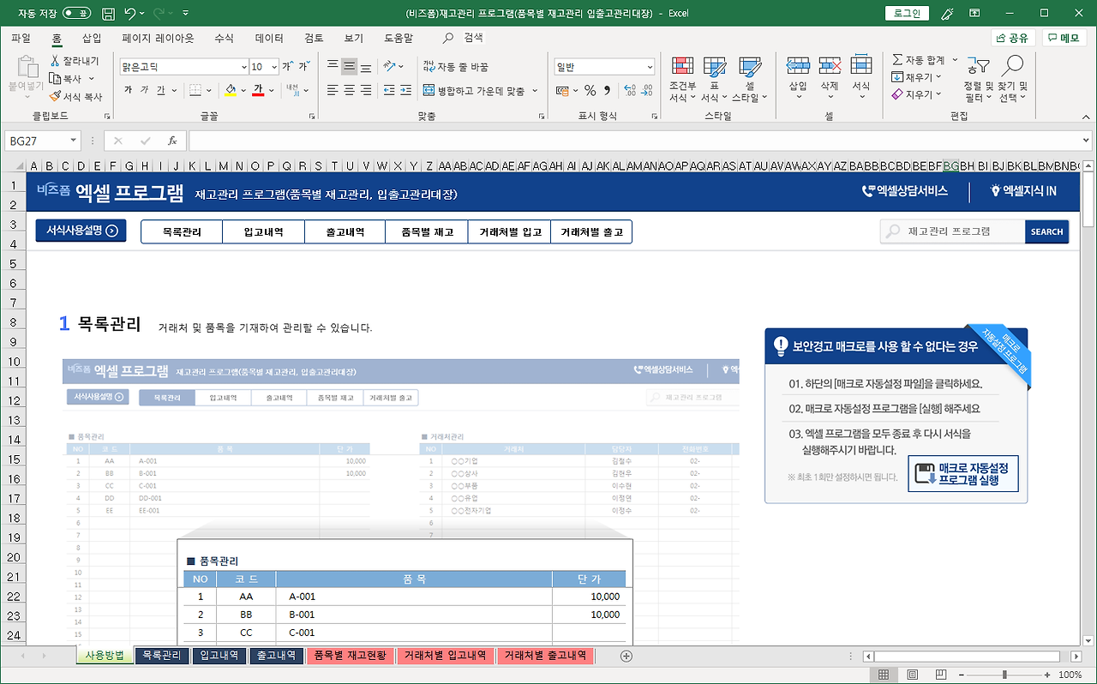The image size is (1097, 684).
Task: Add a new sheet with the plus button
Action: (626, 656)
